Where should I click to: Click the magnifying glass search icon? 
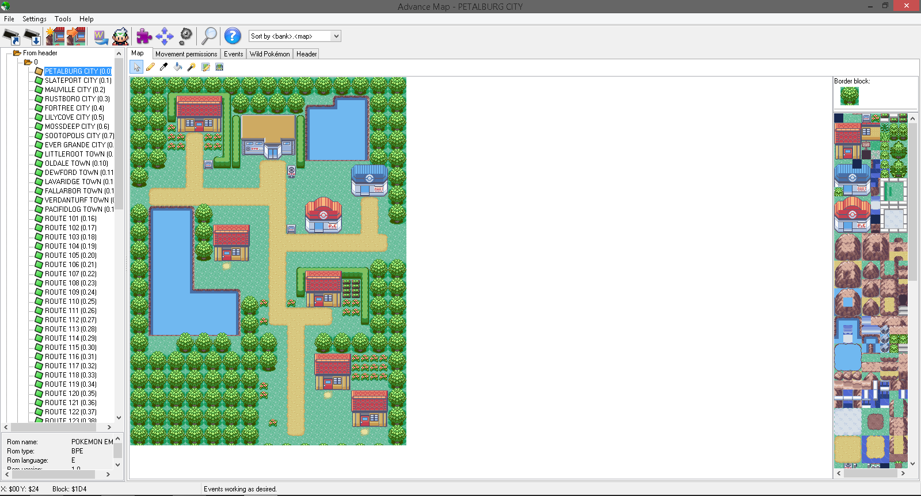tap(209, 36)
